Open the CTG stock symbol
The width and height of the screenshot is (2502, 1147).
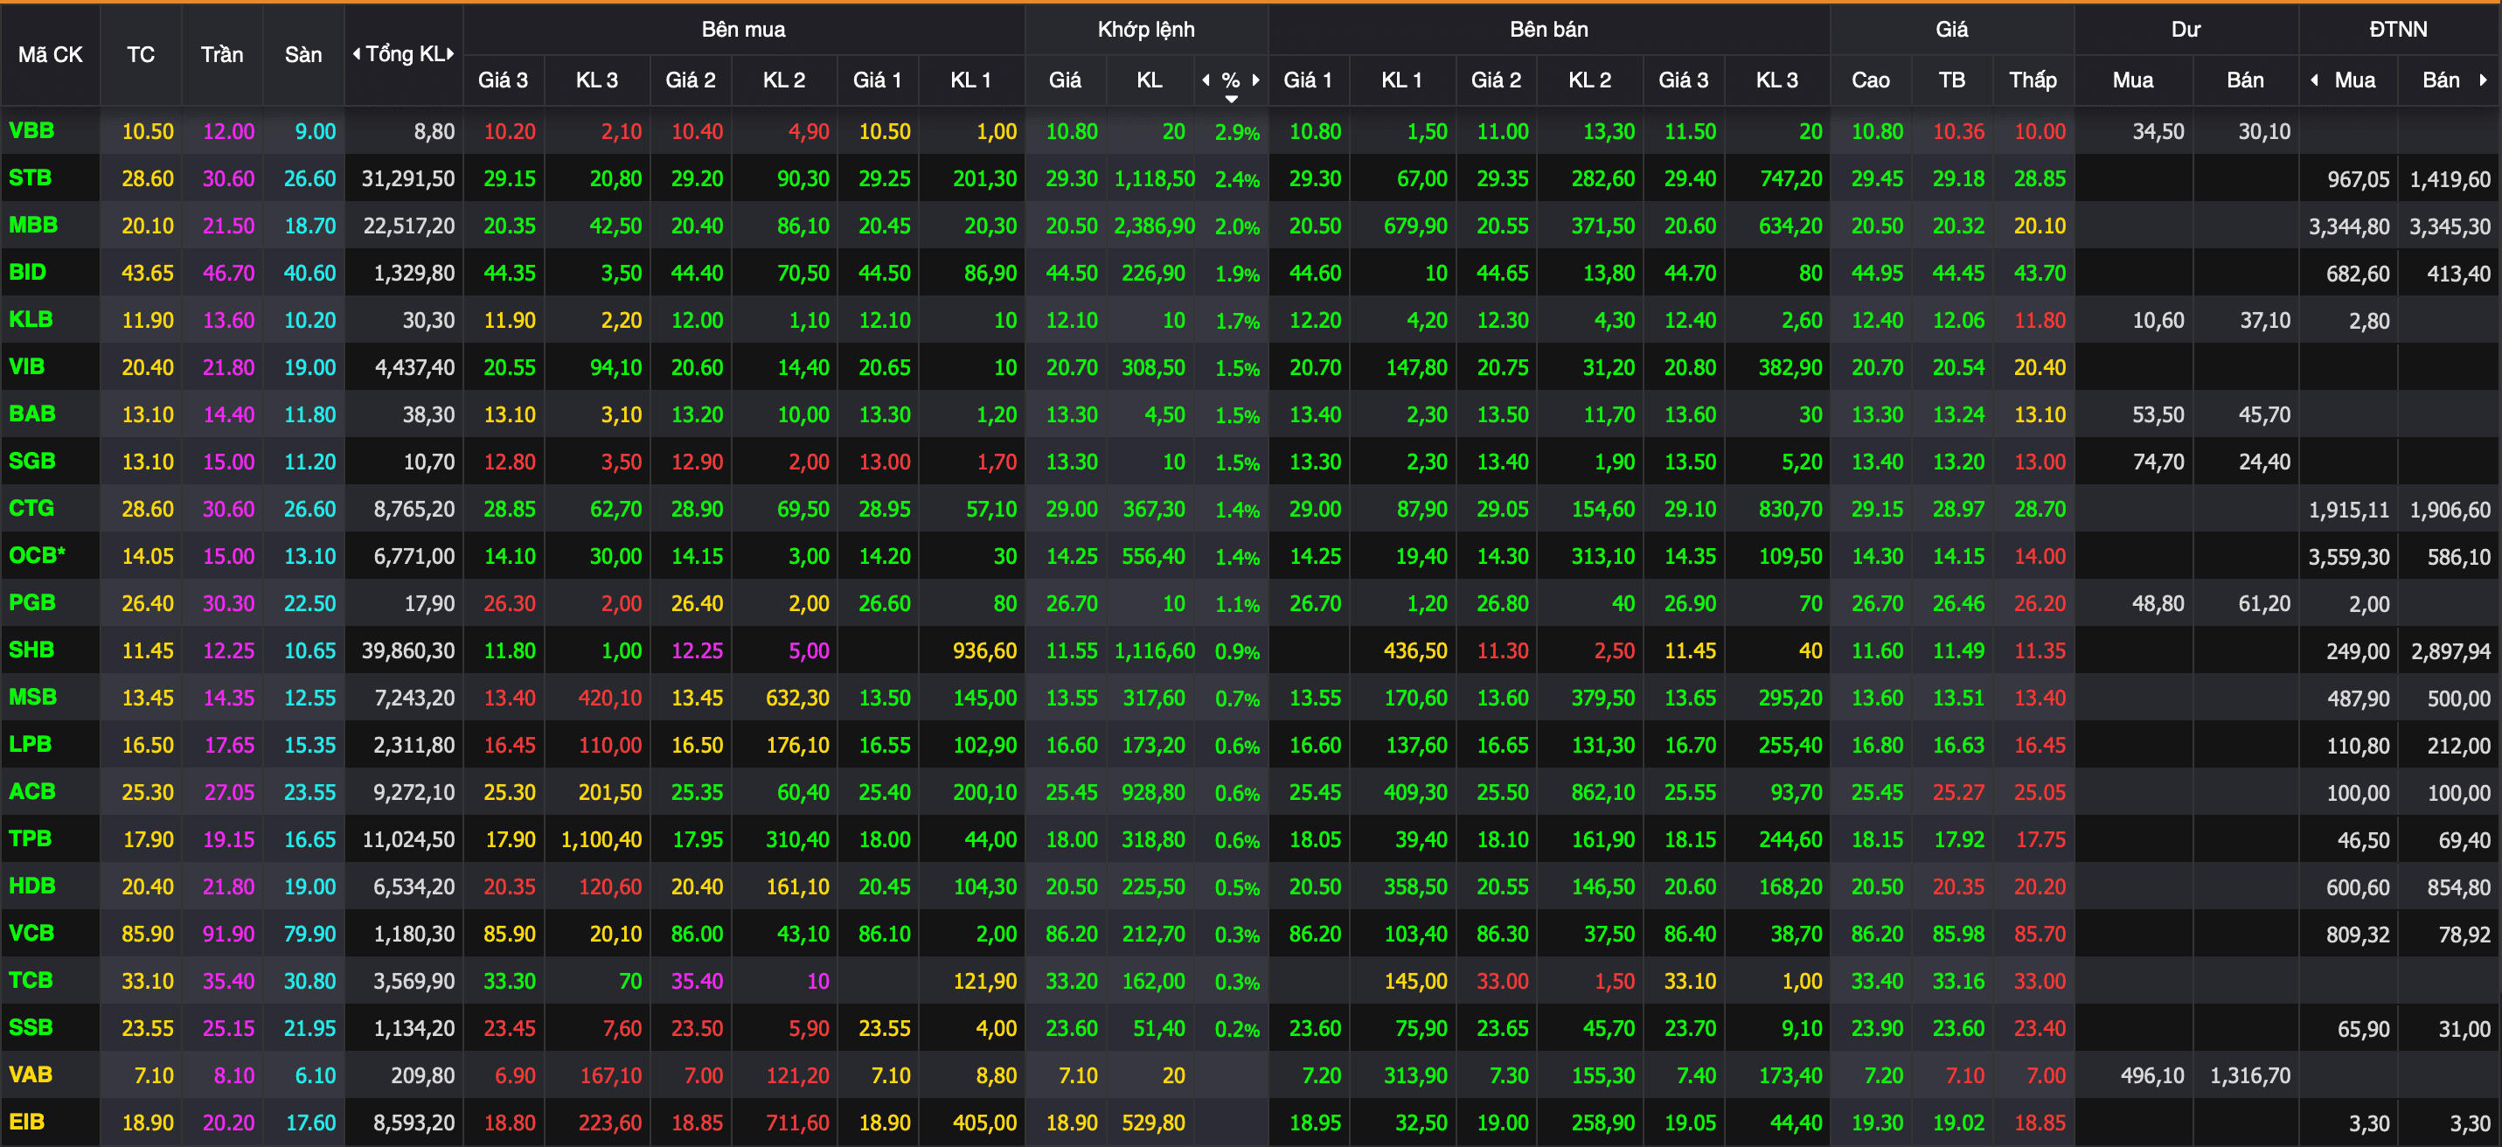31,508
